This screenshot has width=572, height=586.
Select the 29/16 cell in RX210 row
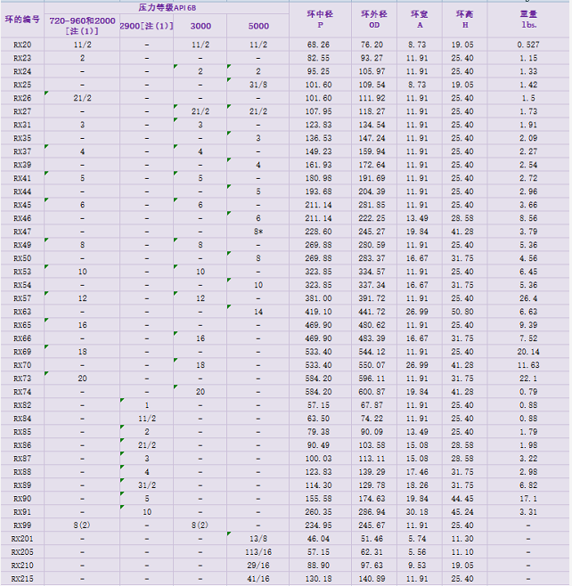258,565
